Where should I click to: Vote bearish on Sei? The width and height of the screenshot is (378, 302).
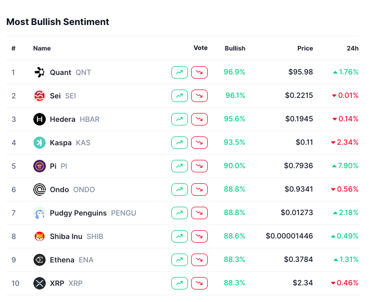pyautogui.click(x=199, y=96)
